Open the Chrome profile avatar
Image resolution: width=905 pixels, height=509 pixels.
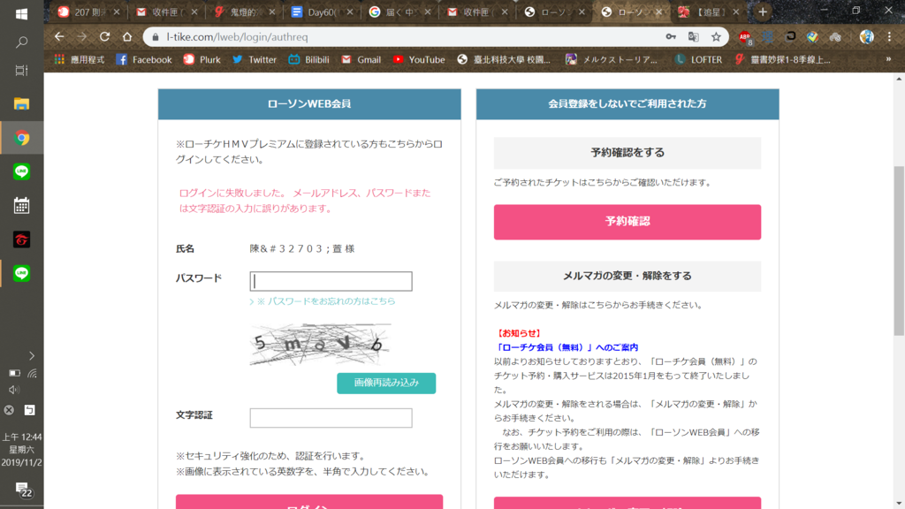click(866, 37)
